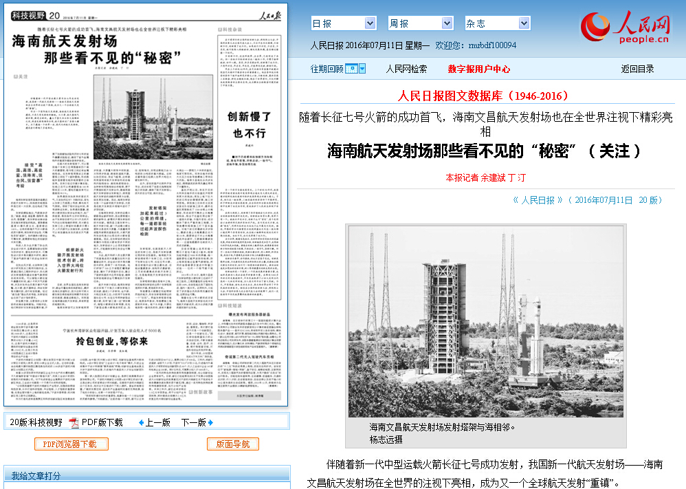Click the PDF浏览器下载 button
This screenshot has width=686, height=489.
click(x=71, y=444)
